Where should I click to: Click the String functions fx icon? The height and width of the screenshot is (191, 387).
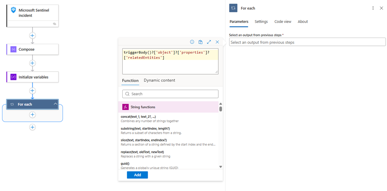coord(126,107)
